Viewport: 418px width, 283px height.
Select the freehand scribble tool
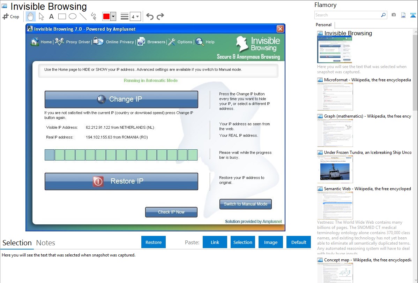(x=94, y=16)
